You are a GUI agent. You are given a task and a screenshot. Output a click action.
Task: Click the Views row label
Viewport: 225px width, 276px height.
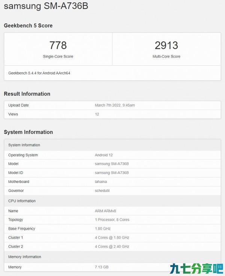[x=13, y=114]
